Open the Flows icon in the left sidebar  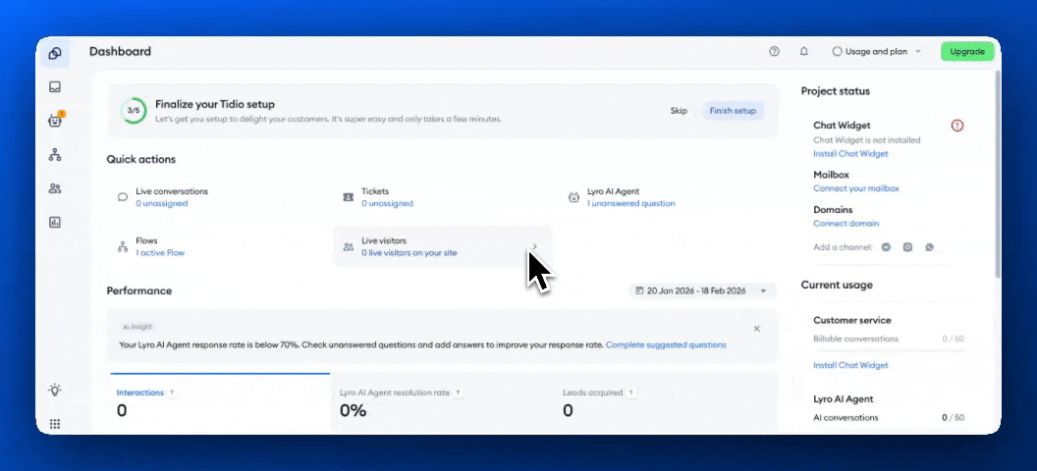point(55,155)
